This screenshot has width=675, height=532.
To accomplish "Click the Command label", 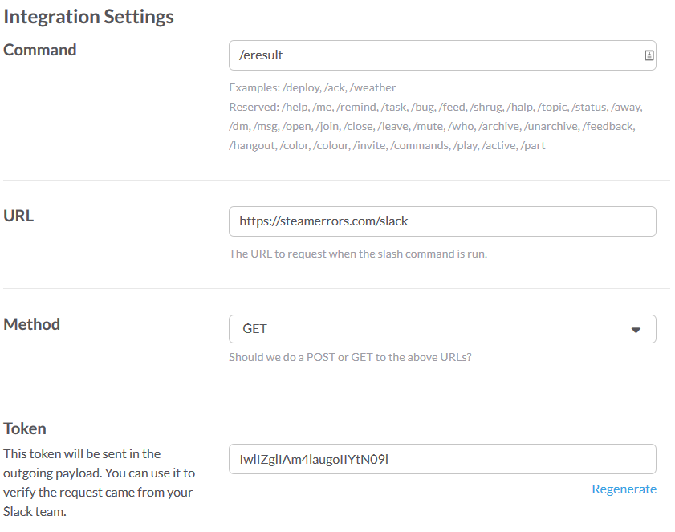I will [x=39, y=50].
